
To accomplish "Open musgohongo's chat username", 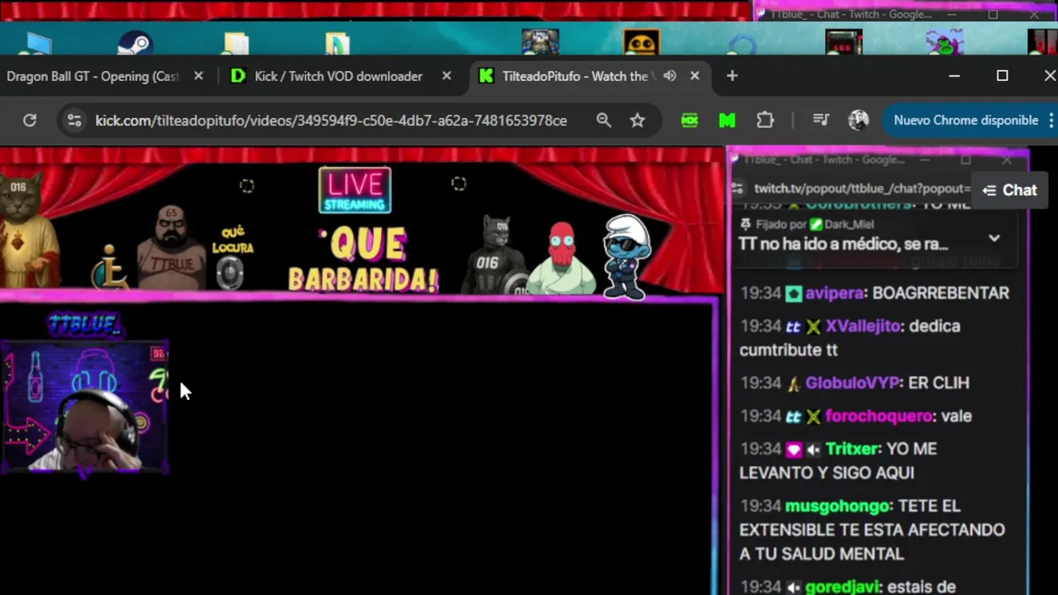I will click(x=838, y=506).
